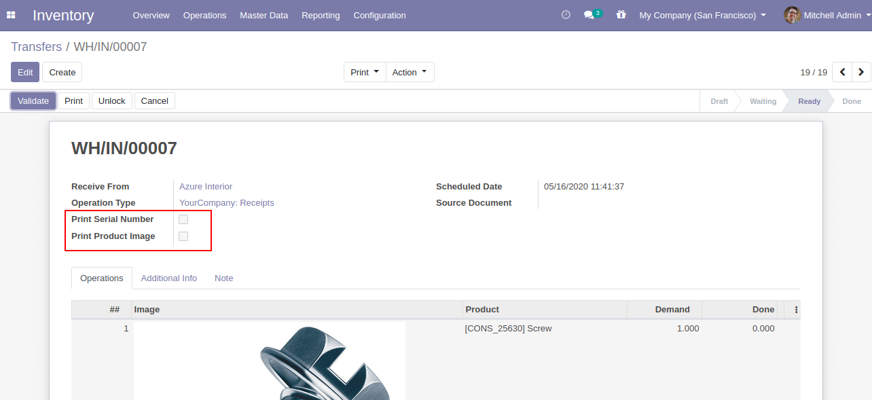
Task: Click Mitchell Admin avatar picture
Action: tap(792, 15)
